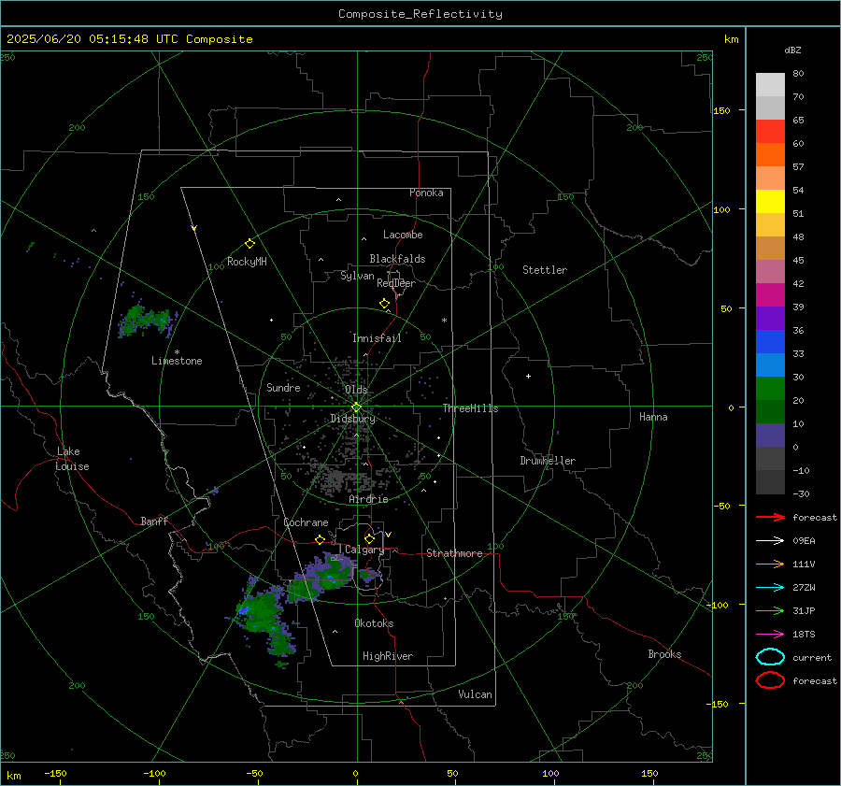This screenshot has height=786, width=841.
Task: Click the red forecast ellipse symbol
Action: 770,680
